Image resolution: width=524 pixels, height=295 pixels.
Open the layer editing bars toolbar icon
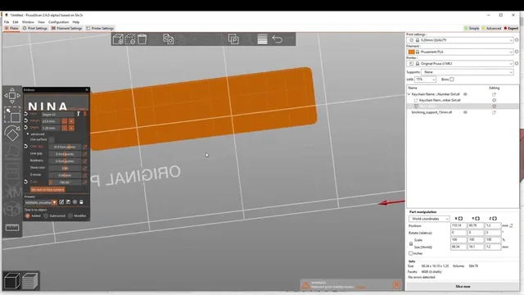click(262, 39)
